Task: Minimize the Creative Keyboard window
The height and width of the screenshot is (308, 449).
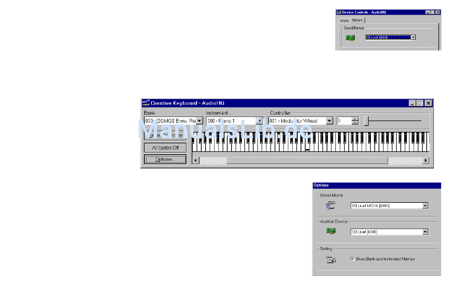Action: click(x=412, y=103)
